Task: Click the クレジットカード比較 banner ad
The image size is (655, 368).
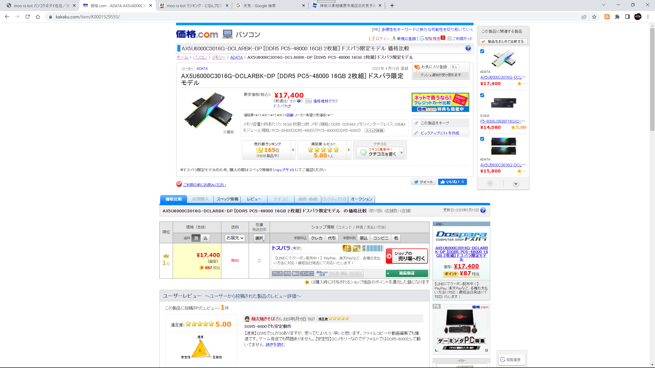Action: (440, 102)
